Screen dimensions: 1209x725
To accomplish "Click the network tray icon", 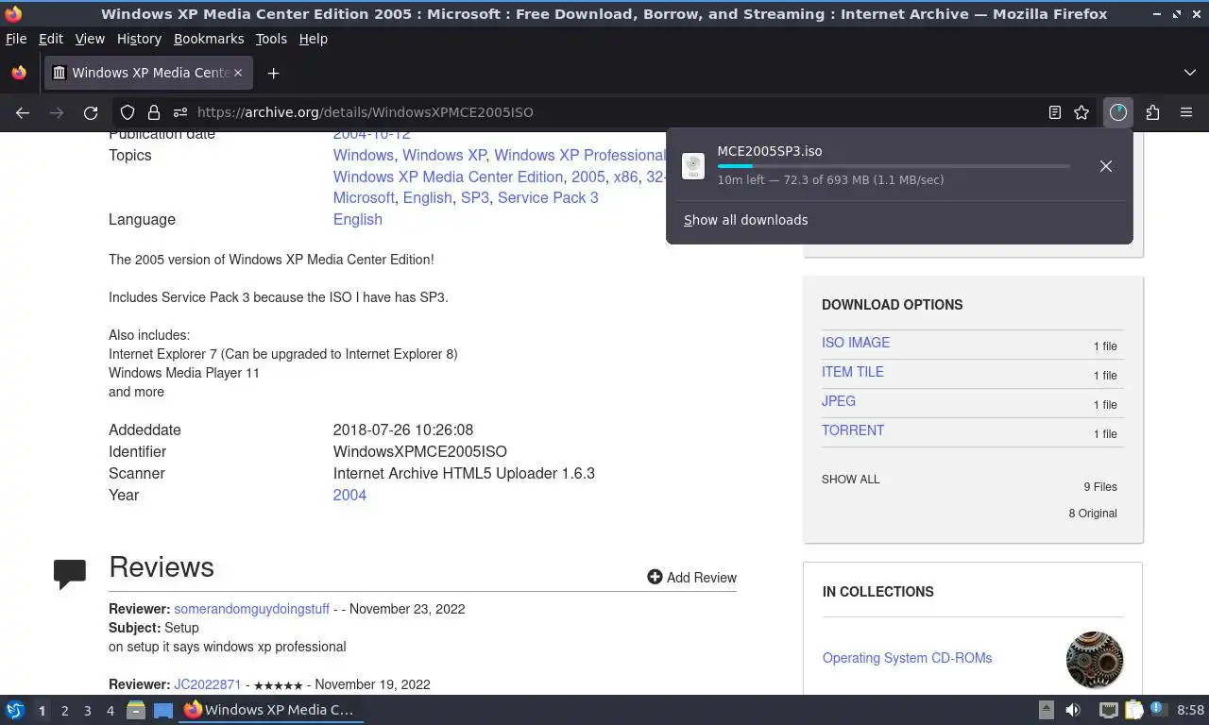I will click(x=1109, y=710).
